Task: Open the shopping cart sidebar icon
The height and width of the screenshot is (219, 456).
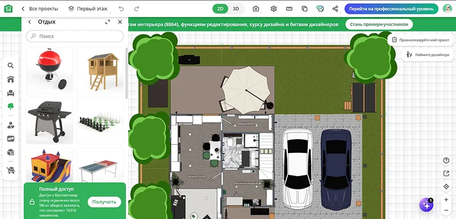Action: [11, 170]
